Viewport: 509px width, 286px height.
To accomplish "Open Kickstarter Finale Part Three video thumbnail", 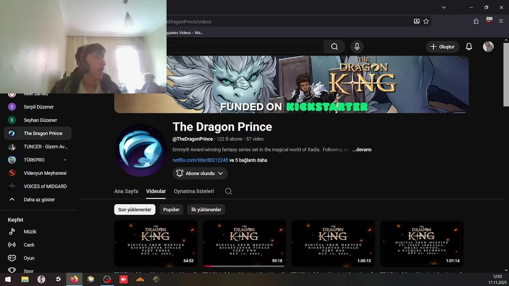I will point(156,243).
